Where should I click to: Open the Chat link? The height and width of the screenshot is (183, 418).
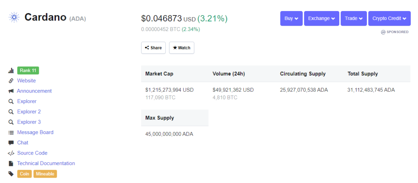coord(23,143)
